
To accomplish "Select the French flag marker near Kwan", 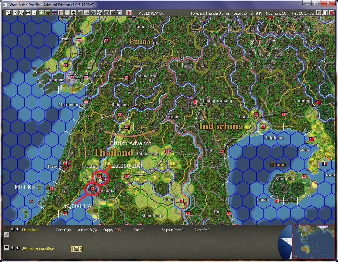I will coord(325,164).
